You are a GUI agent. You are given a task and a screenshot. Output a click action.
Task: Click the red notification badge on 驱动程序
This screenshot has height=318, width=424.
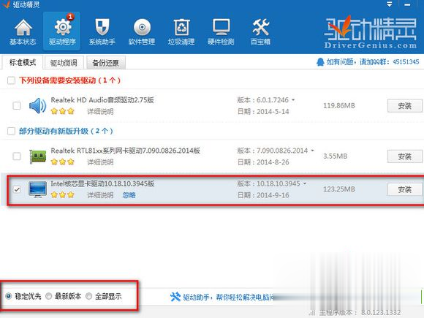[70, 17]
